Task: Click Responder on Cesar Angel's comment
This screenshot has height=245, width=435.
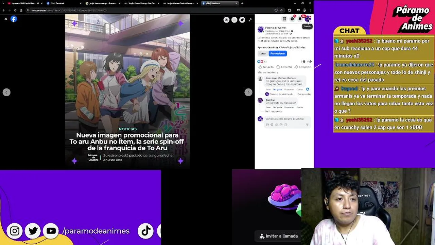Action: pyautogui.click(x=289, y=89)
